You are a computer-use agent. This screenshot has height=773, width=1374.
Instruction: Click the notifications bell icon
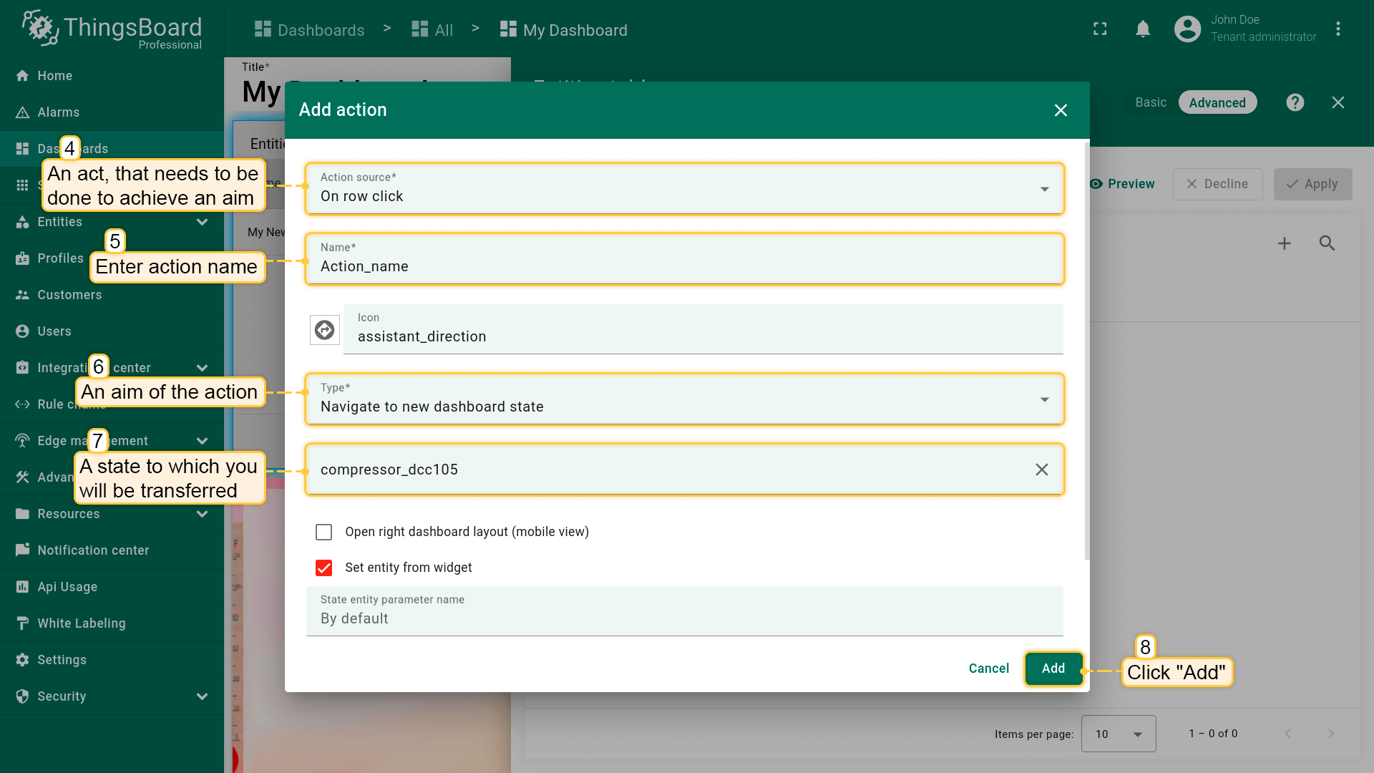coord(1143,29)
